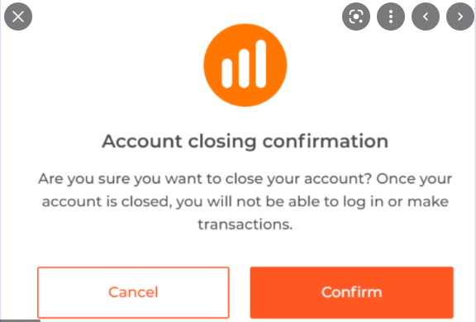Open the vertical three-dot options menu
Image resolution: width=476 pixels, height=322 pixels.
(391, 17)
